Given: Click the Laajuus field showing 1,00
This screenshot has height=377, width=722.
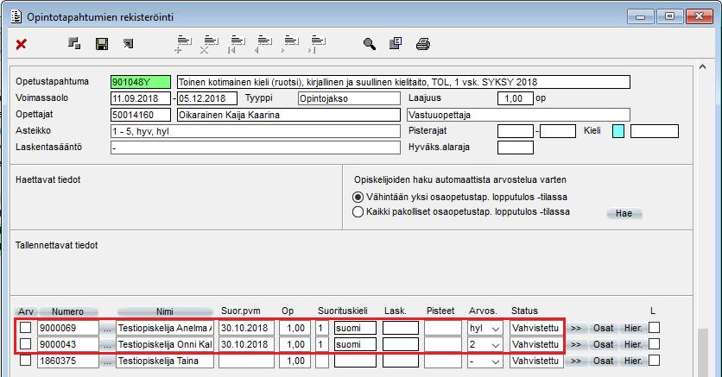Looking at the screenshot, I should coord(516,98).
